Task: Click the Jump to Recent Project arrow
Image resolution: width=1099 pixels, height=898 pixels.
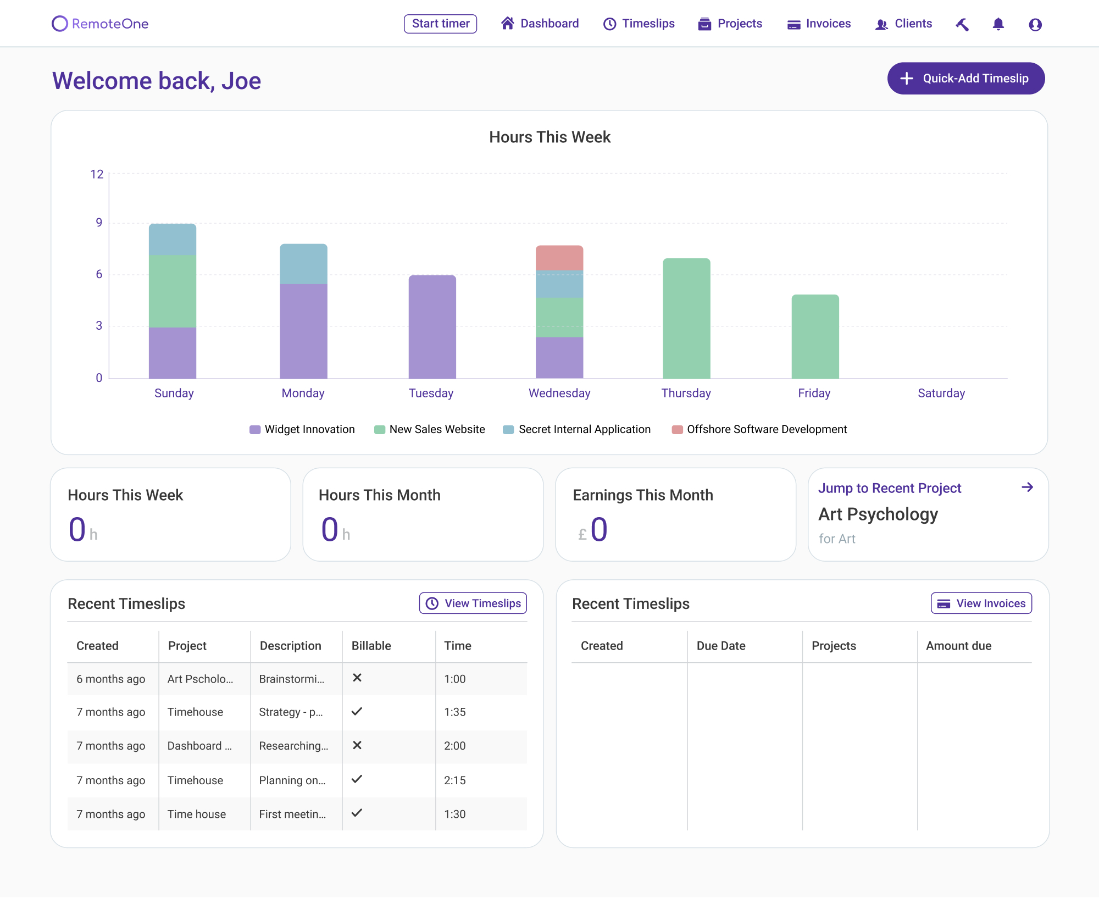Action: pyautogui.click(x=1027, y=487)
